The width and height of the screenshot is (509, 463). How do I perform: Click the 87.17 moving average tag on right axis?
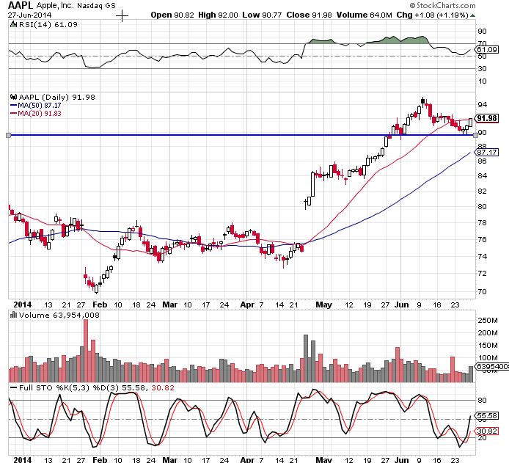click(x=486, y=153)
